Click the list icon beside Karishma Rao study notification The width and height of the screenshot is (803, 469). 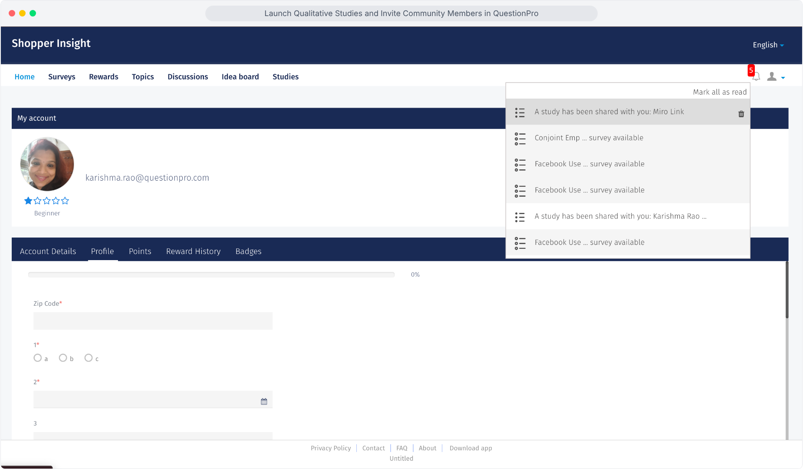[520, 217]
